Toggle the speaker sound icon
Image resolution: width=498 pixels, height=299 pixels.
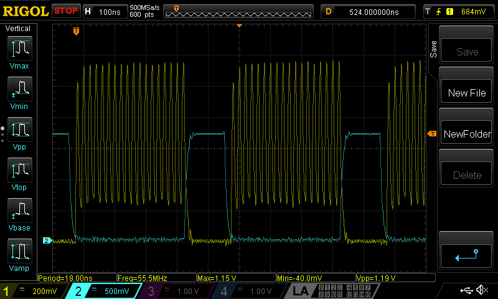(481, 290)
